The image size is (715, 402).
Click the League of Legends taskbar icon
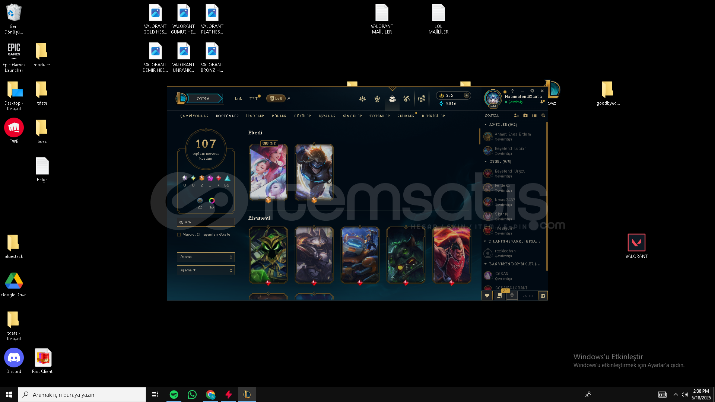coord(247,395)
